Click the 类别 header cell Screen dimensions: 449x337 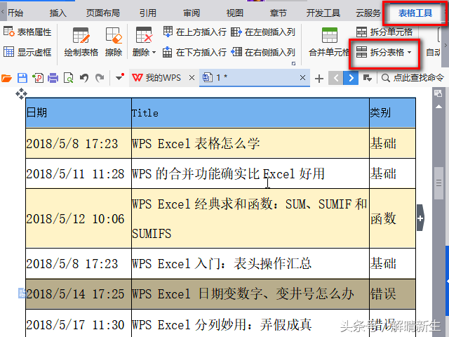[392, 112]
